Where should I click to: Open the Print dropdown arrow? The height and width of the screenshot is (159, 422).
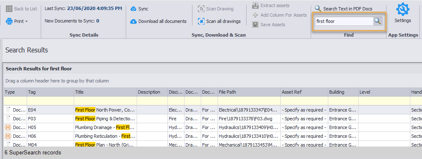coord(26,22)
